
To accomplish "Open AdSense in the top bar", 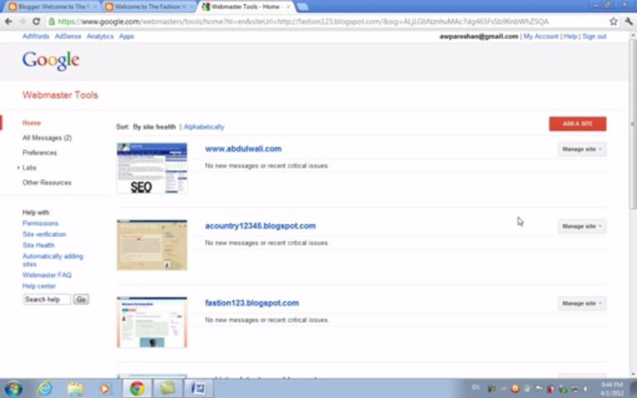I will (x=68, y=36).
